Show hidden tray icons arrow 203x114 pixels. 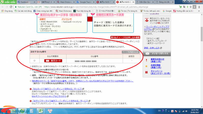click(x=169, y=111)
